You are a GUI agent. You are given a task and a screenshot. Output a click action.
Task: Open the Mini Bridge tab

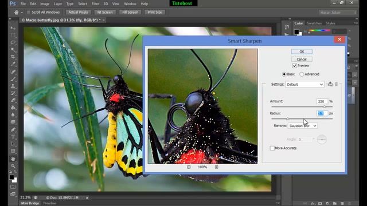pyautogui.click(x=30, y=203)
